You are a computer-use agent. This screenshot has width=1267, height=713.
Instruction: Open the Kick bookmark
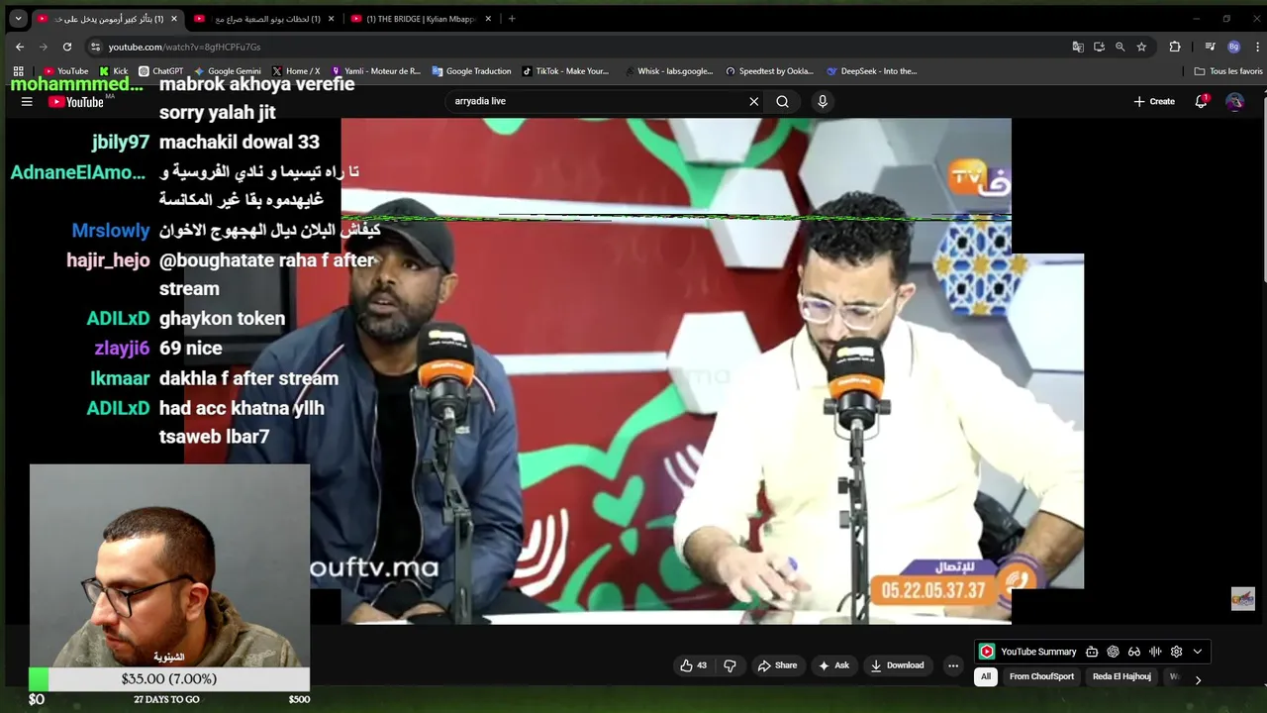(x=114, y=71)
